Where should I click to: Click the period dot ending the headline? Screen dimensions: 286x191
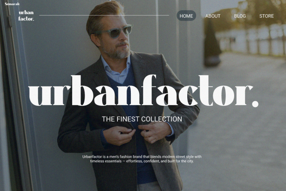coord(255,104)
